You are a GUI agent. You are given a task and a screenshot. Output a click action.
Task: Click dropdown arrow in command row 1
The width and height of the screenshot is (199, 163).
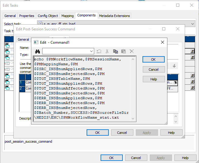click(x=175, y=83)
